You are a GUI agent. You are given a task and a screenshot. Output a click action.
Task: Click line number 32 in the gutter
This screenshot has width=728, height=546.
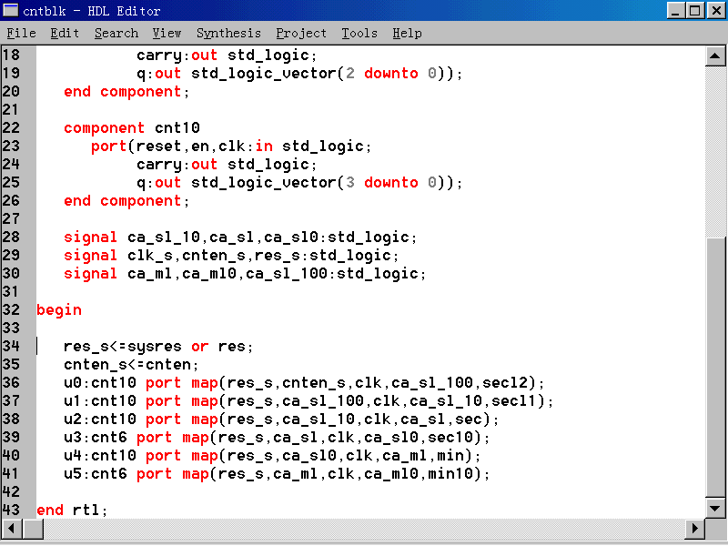pyautogui.click(x=11, y=310)
